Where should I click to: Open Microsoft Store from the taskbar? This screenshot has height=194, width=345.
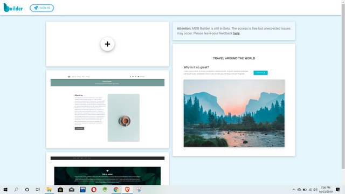[60, 190]
